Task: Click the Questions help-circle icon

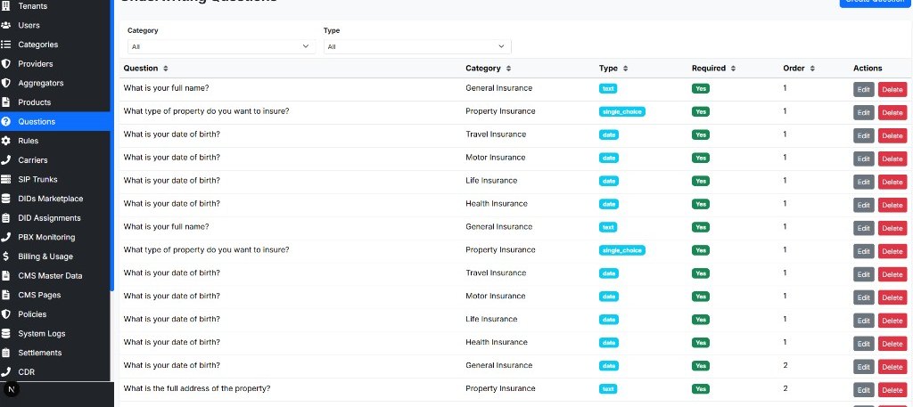Action: tap(6, 121)
